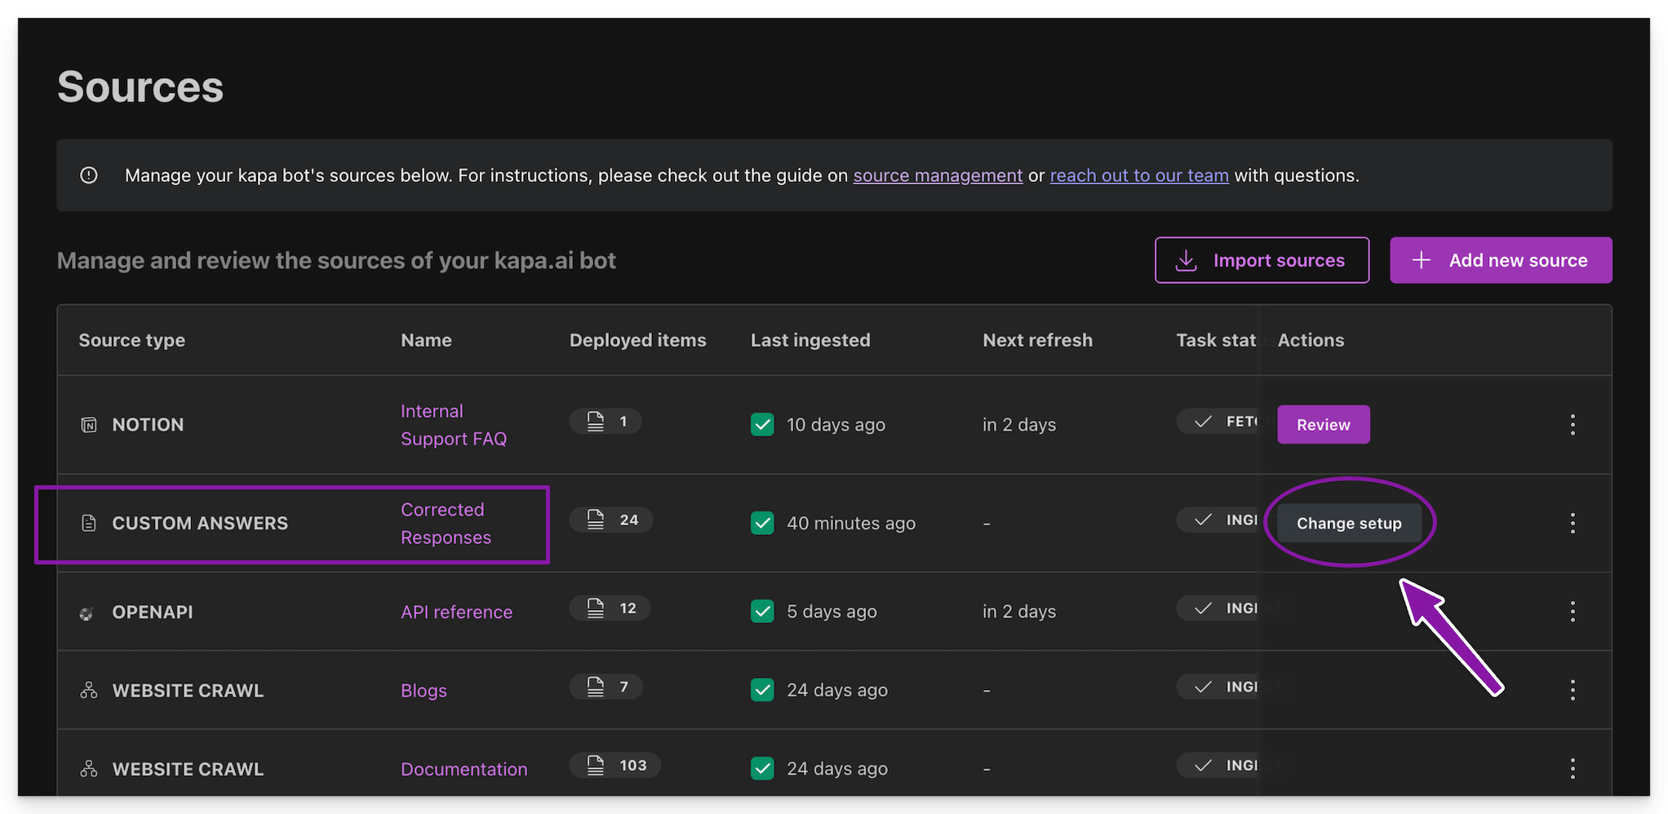Click the download icon on Import sources
Image resolution: width=1668 pixels, height=814 pixels.
click(x=1186, y=260)
